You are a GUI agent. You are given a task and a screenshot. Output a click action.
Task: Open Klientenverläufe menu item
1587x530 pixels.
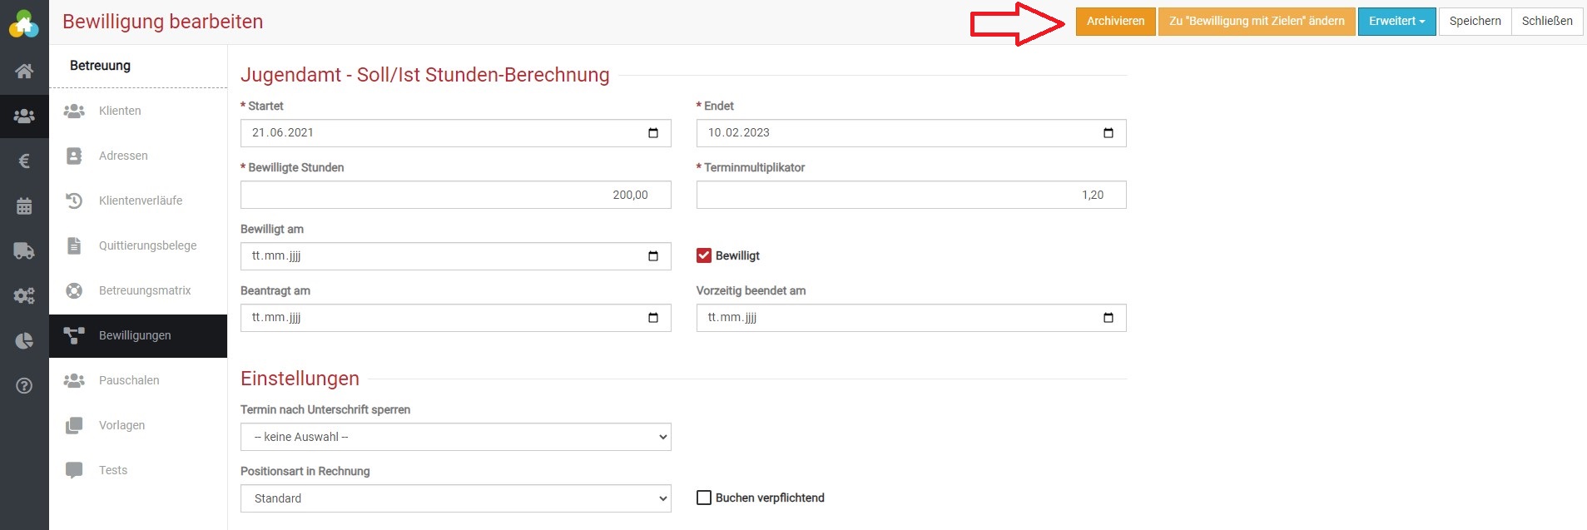138,201
